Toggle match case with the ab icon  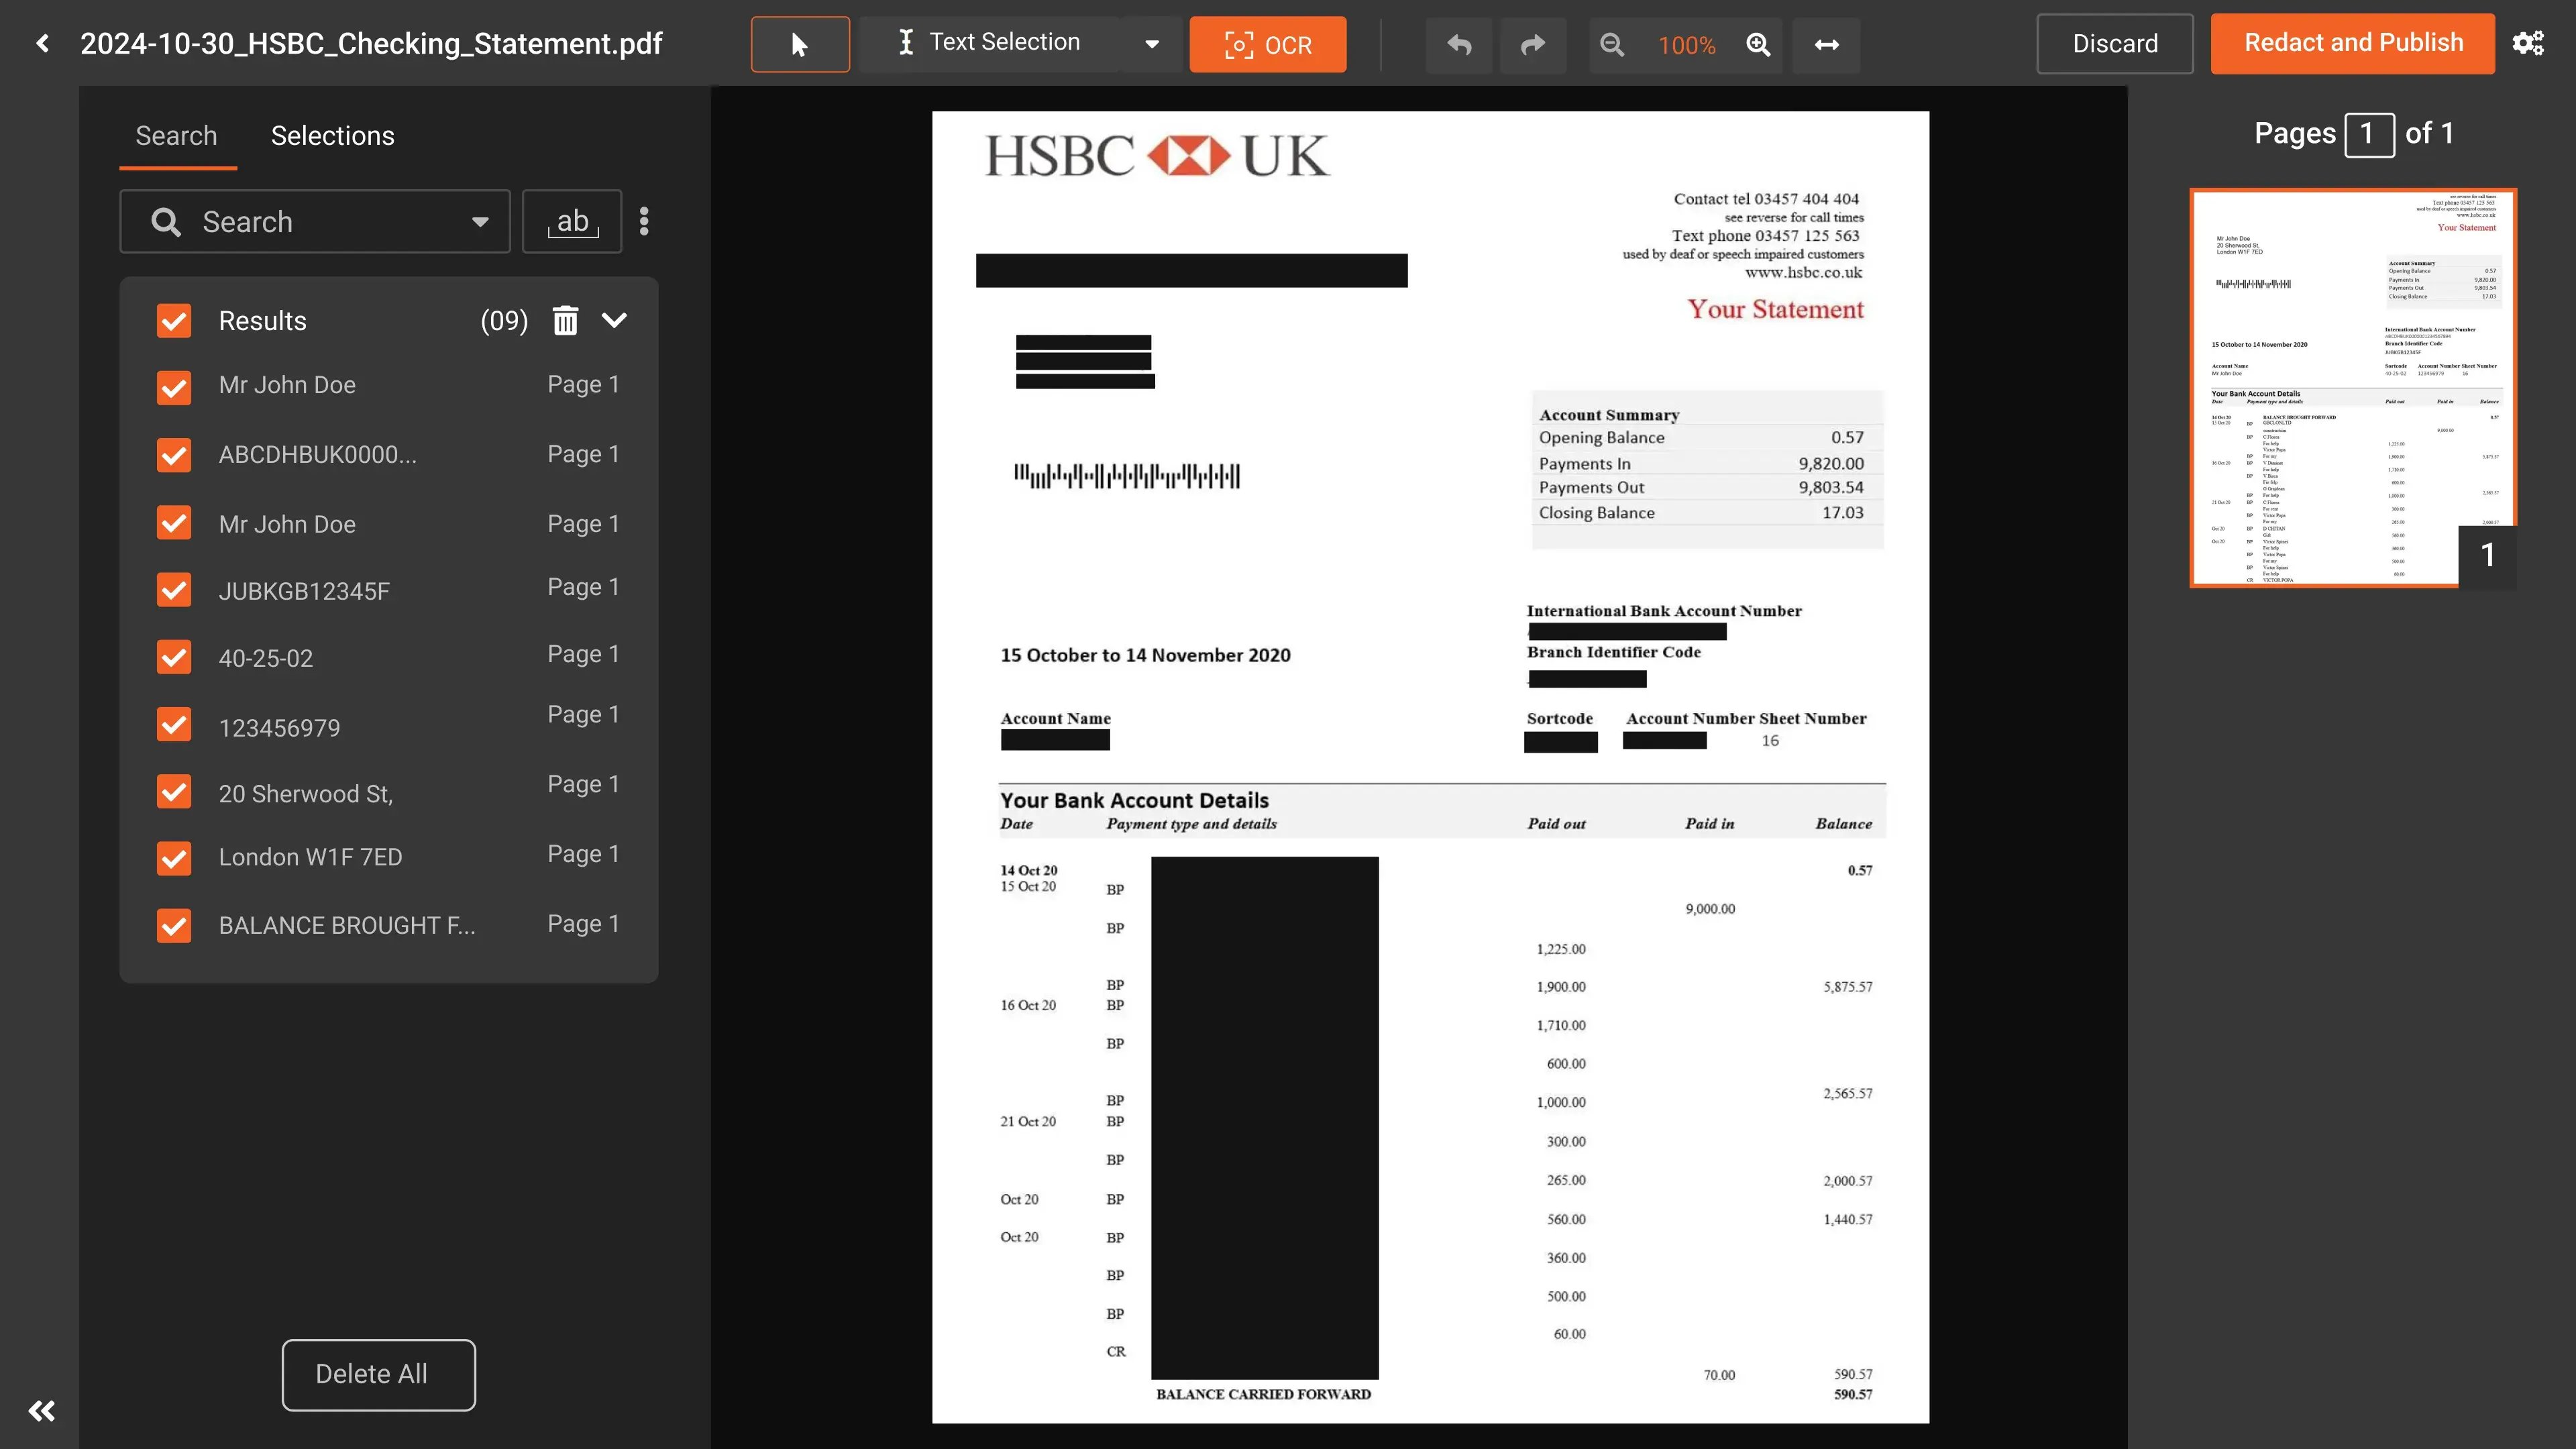(x=571, y=221)
